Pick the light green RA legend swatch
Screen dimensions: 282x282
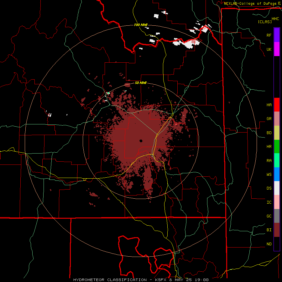277,160
